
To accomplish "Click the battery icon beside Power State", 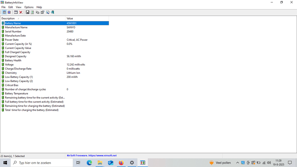I will (x=3, y=40).
